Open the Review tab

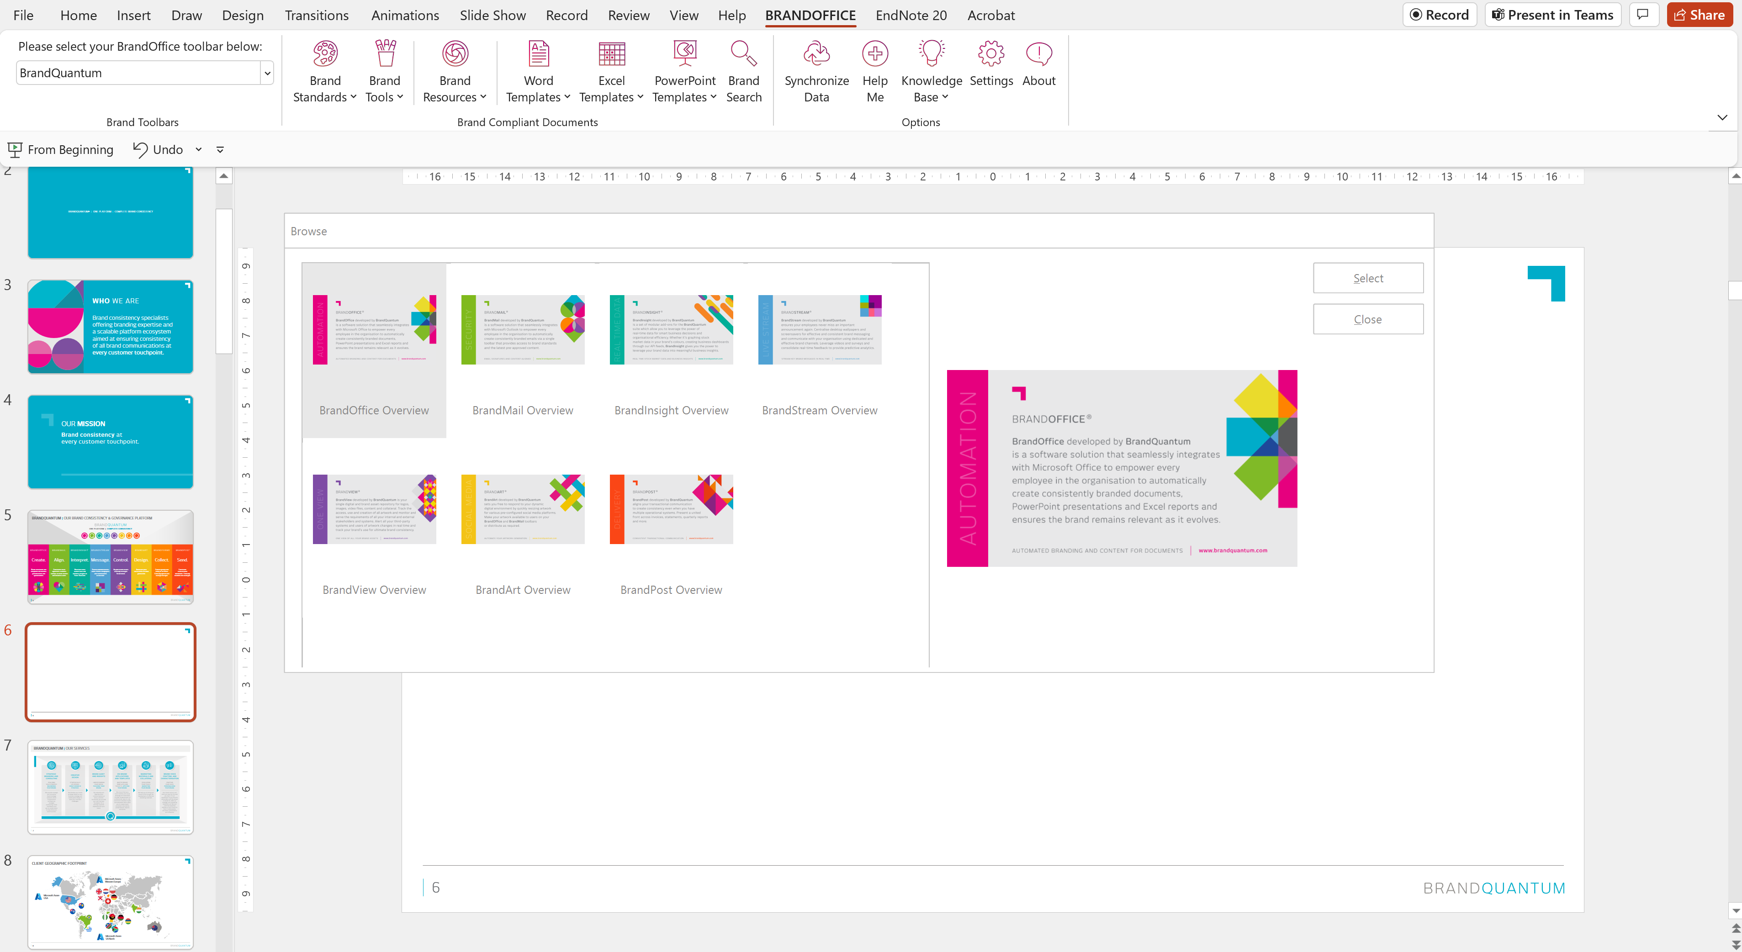(628, 15)
